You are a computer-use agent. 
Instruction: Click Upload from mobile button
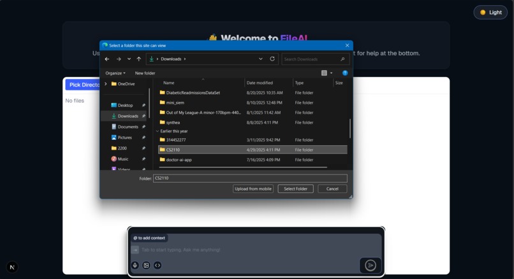tap(253, 189)
